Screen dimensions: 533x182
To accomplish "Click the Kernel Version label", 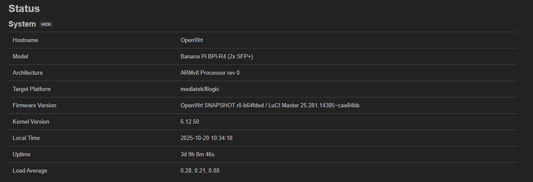I will 31,122.
